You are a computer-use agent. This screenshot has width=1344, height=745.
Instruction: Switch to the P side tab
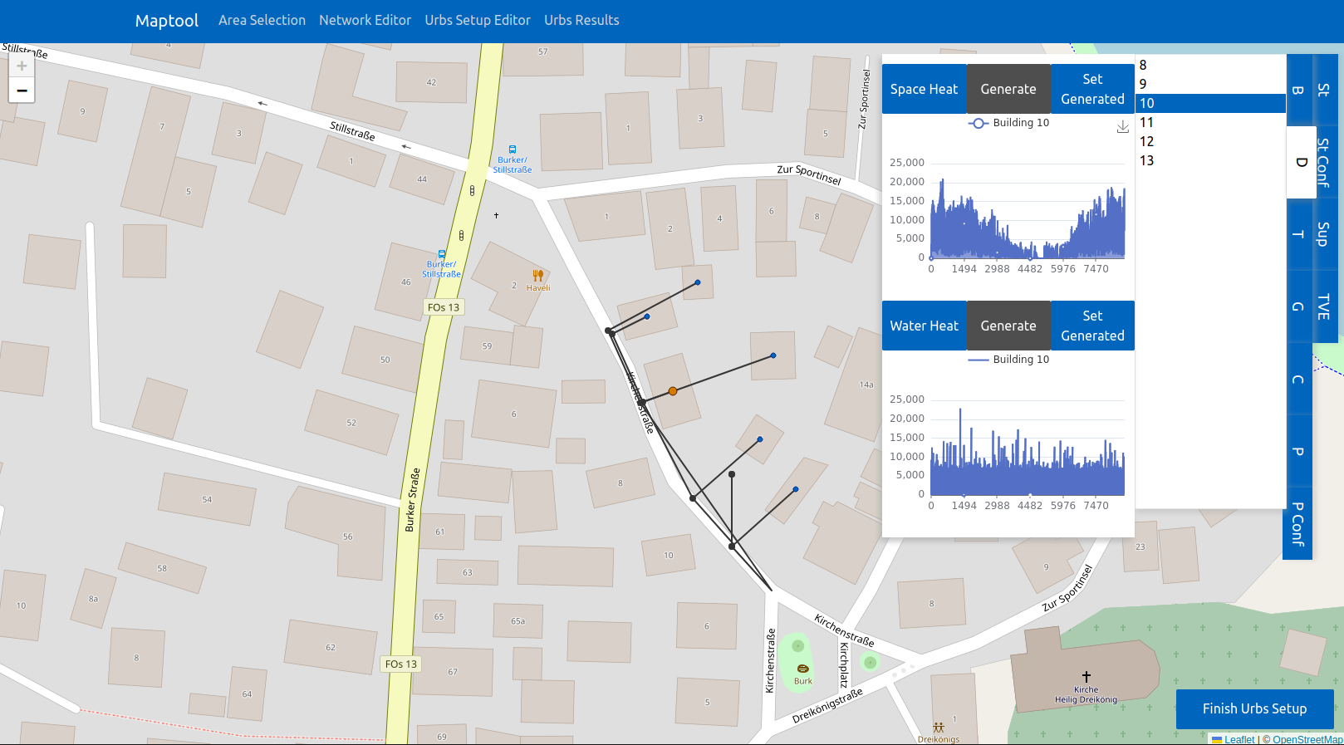(1298, 451)
